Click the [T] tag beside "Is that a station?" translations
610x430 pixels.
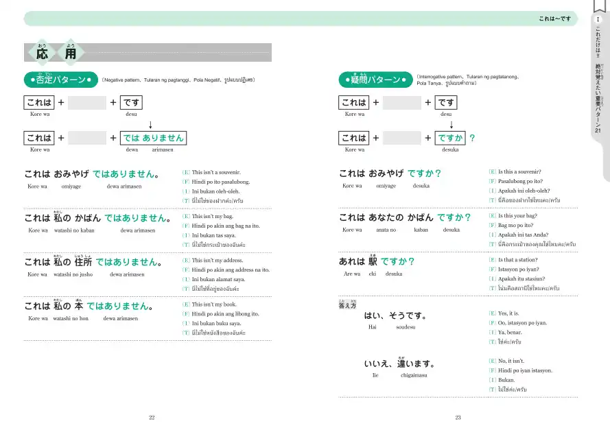pos(492,289)
